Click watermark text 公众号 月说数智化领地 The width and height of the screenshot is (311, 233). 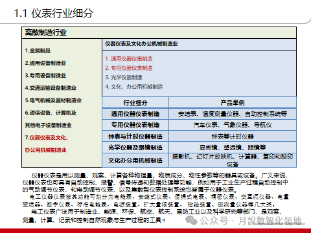point(251,221)
